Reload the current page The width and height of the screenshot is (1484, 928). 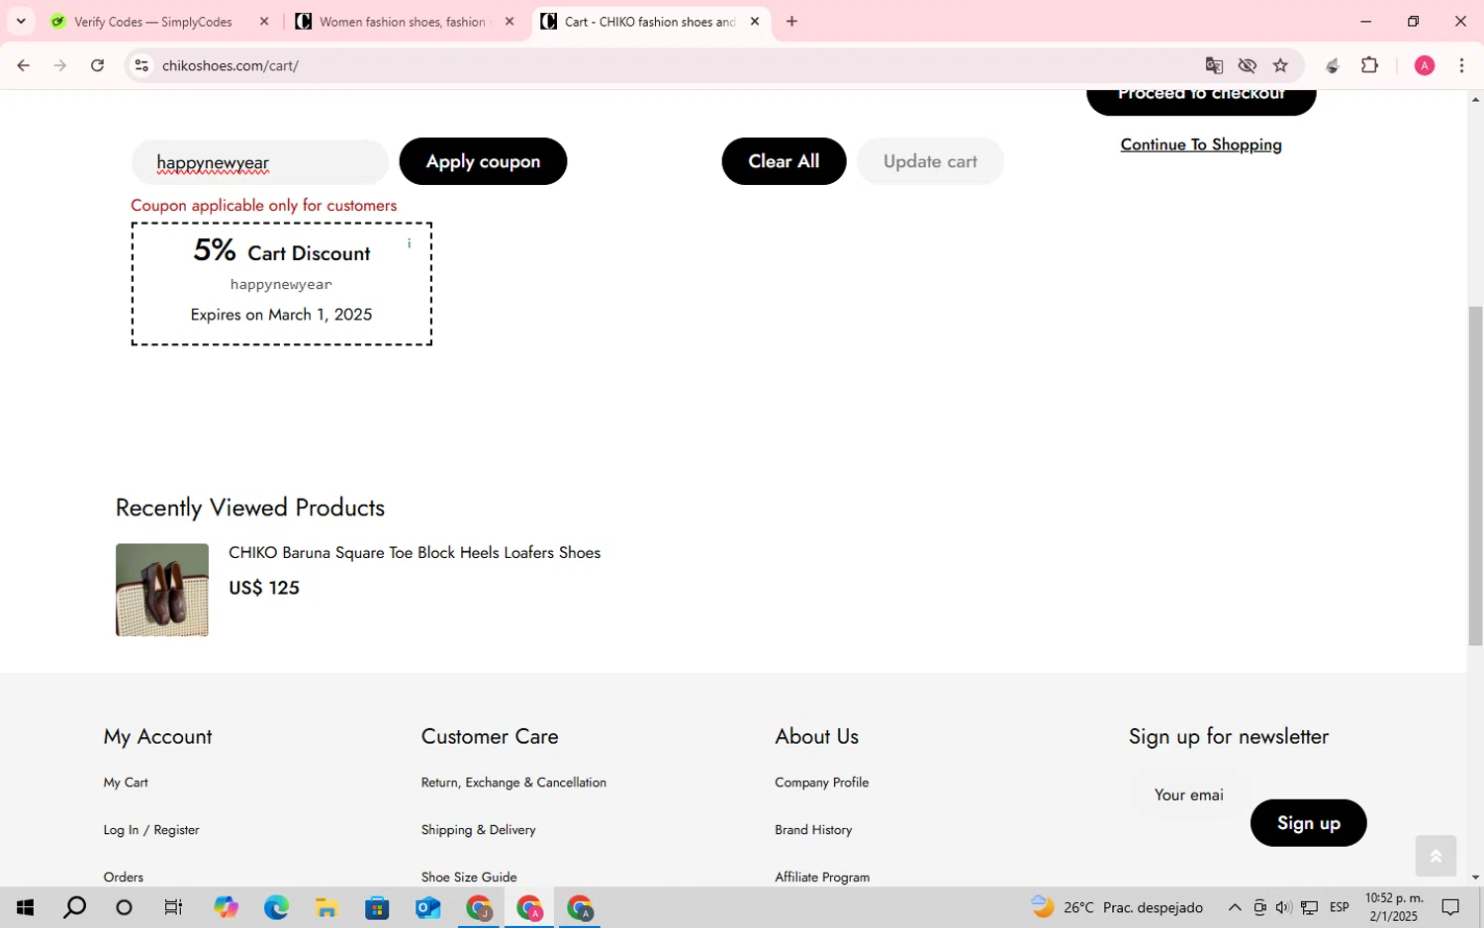pyautogui.click(x=97, y=65)
